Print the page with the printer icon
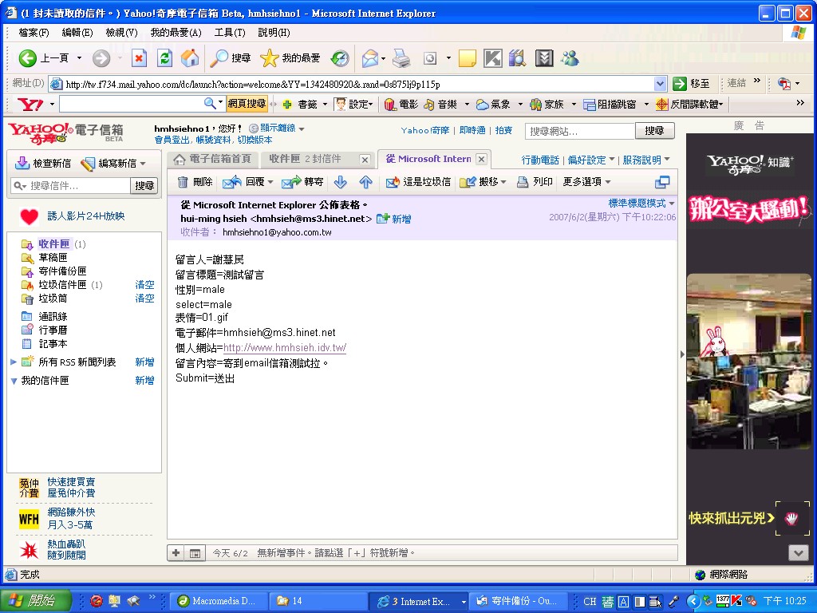The image size is (817, 613). (x=402, y=58)
